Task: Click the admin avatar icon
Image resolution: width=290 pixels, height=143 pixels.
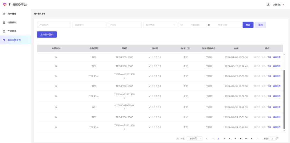Action: pos(268,5)
